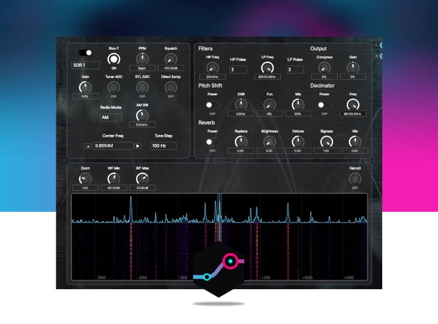
Task: Click the Squelch knob
Action: tap(170, 59)
